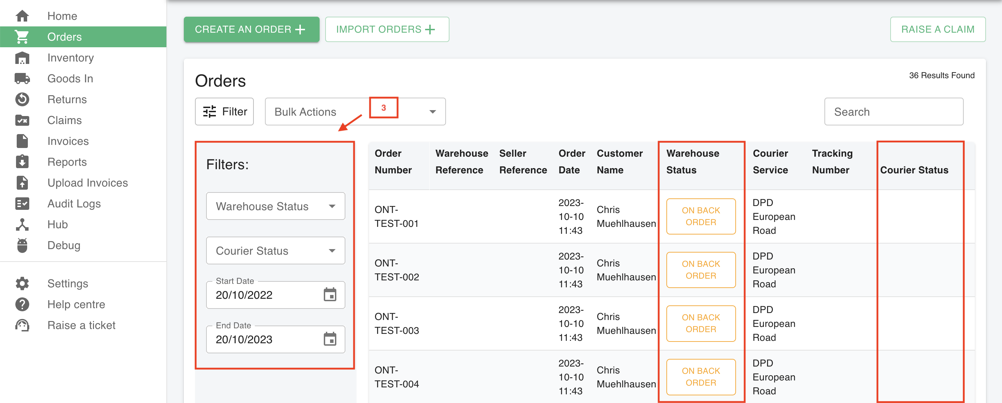Click the Order Date column header

[x=571, y=162]
